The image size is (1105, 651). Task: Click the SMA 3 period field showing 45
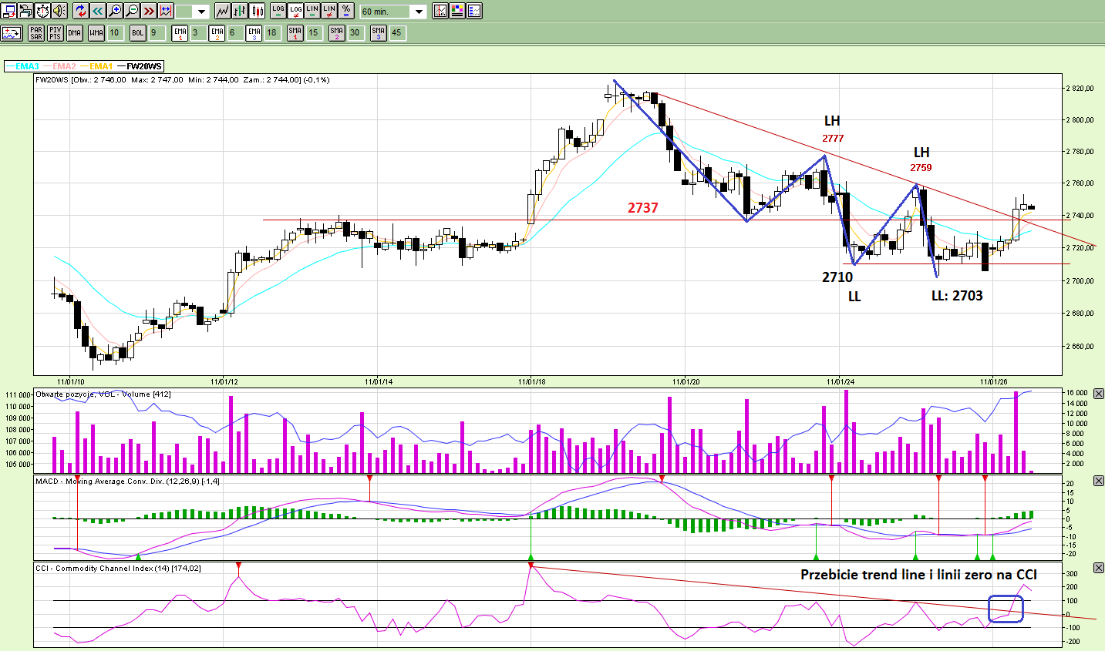tap(397, 32)
